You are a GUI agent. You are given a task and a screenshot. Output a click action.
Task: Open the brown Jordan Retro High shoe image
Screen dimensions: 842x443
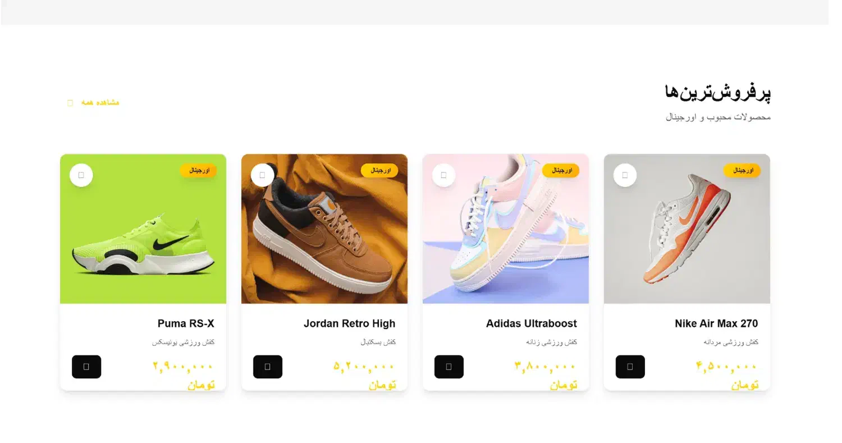(x=324, y=229)
